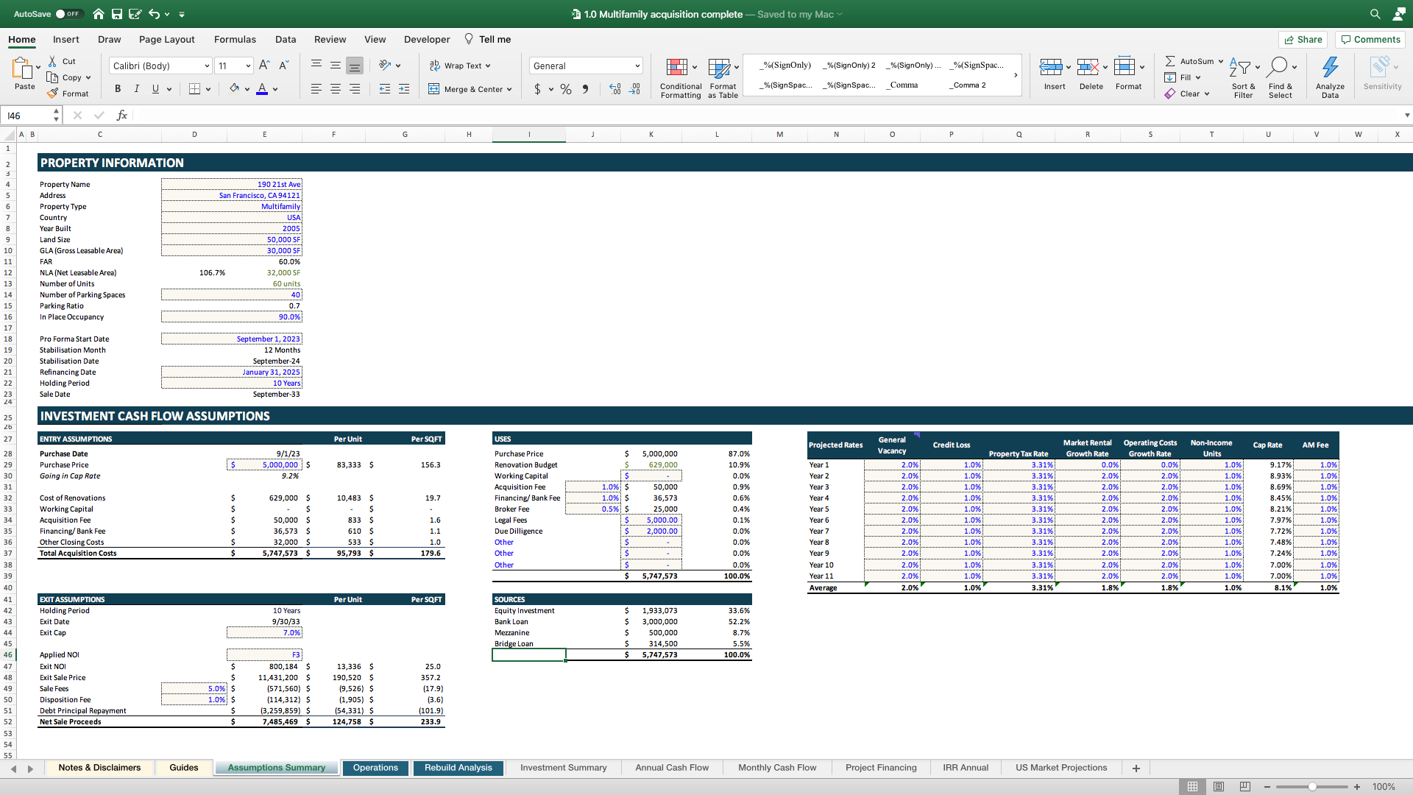The width and height of the screenshot is (1413, 795).
Task: Switch to the Formulas ribbon tab
Action: pyautogui.click(x=235, y=39)
